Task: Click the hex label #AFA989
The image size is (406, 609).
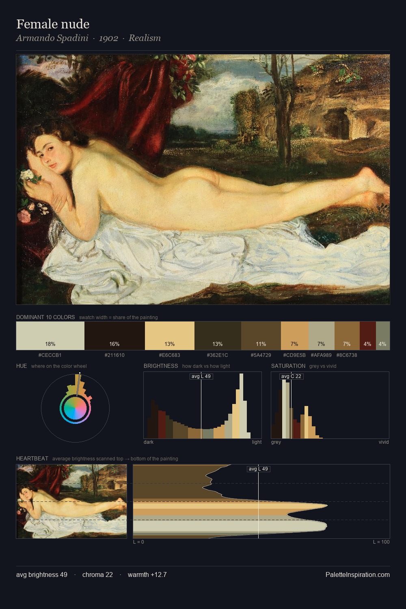Action: tap(321, 355)
